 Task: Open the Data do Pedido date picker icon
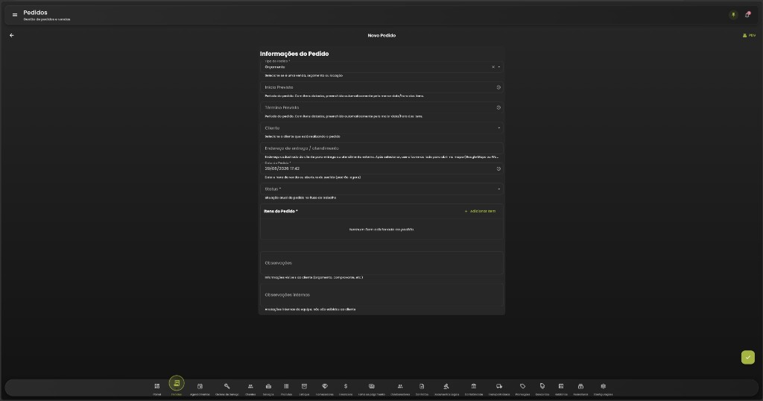[498, 169]
